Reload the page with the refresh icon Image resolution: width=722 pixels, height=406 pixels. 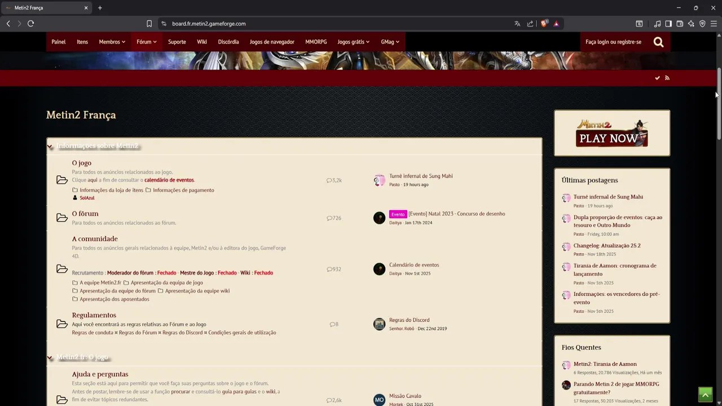pyautogui.click(x=30, y=24)
